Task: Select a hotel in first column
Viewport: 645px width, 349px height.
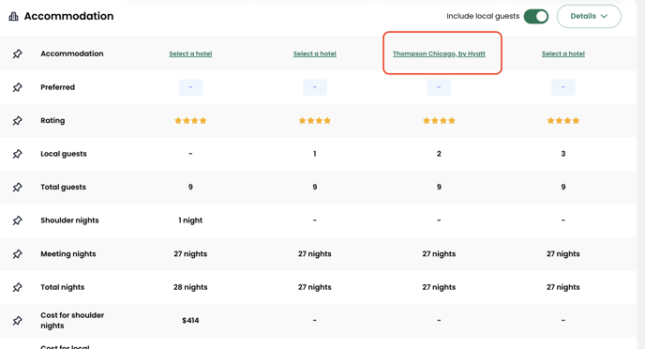Action: [190, 53]
